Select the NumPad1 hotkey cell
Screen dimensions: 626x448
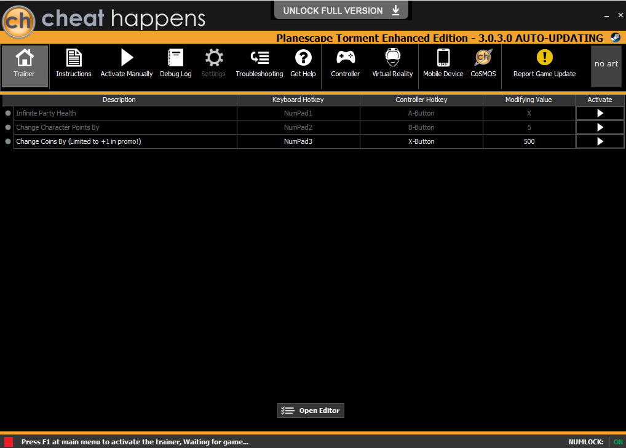(298, 113)
